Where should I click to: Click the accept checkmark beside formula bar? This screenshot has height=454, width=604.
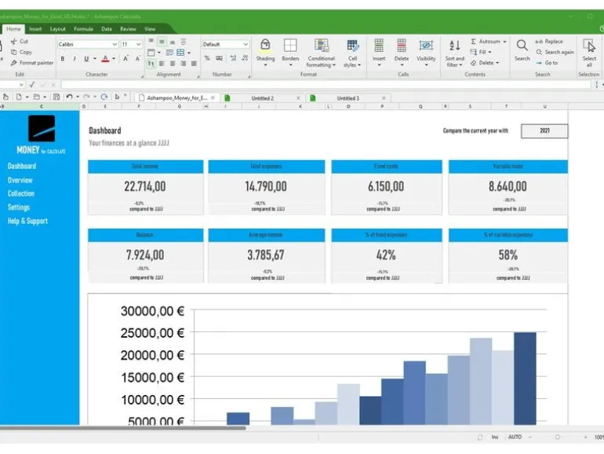coord(32,85)
